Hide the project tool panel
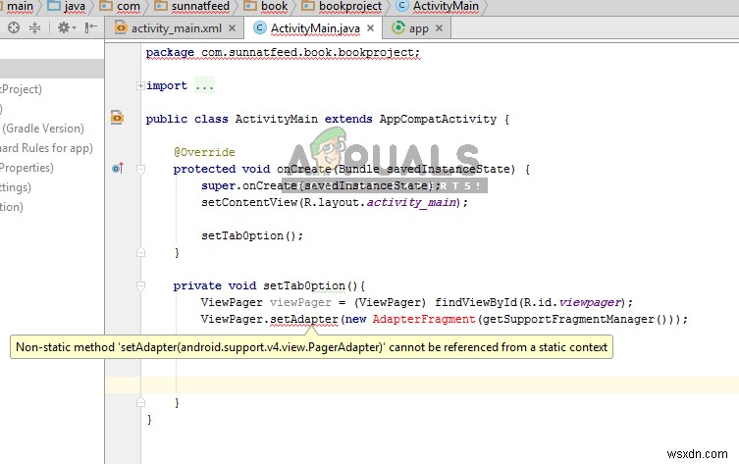 pos(90,27)
